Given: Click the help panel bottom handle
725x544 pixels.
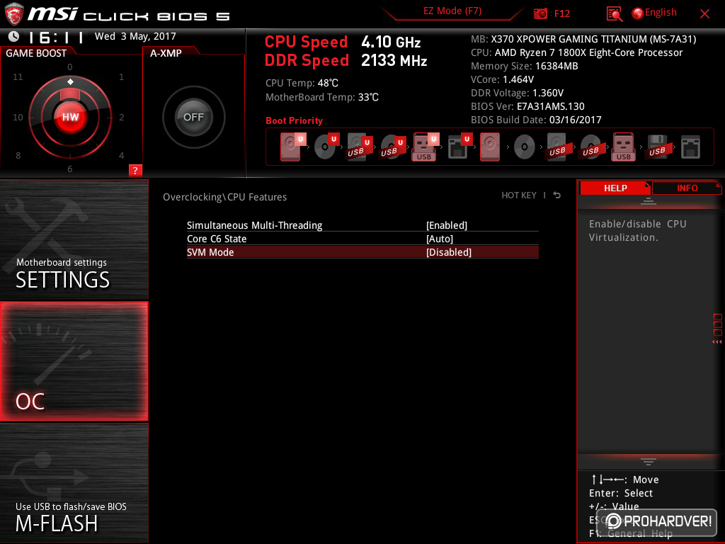Looking at the screenshot, I should click(649, 461).
